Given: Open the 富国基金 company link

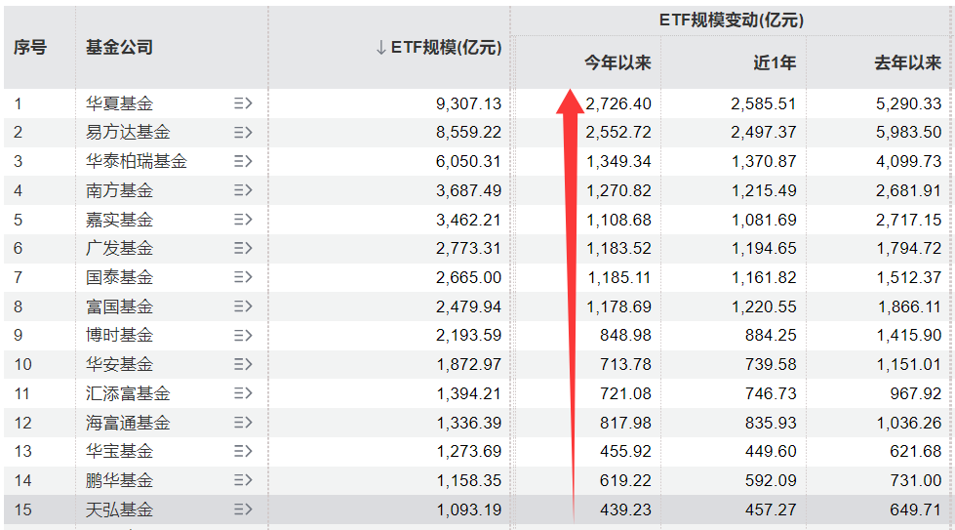Looking at the screenshot, I should pyautogui.click(x=119, y=306).
